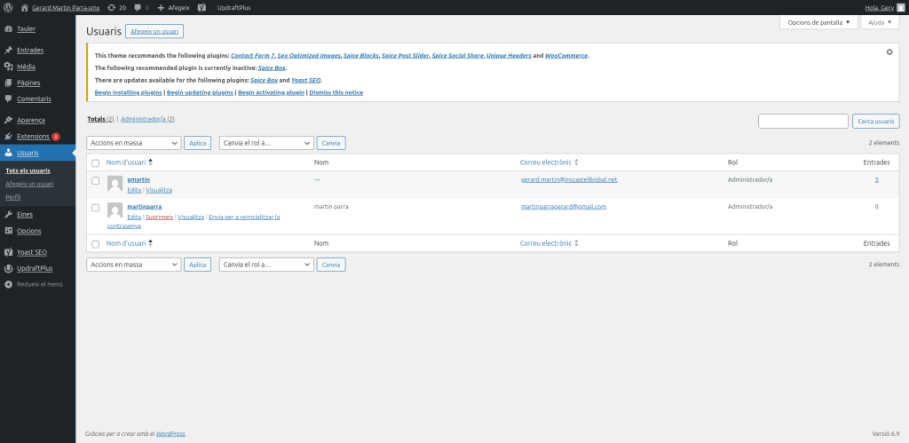The image size is (909, 443).
Task: Open the top Canvia el rol a dropdown
Action: point(266,142)
